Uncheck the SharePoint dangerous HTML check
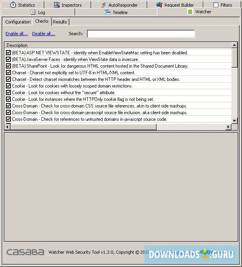 pos(8,66)
